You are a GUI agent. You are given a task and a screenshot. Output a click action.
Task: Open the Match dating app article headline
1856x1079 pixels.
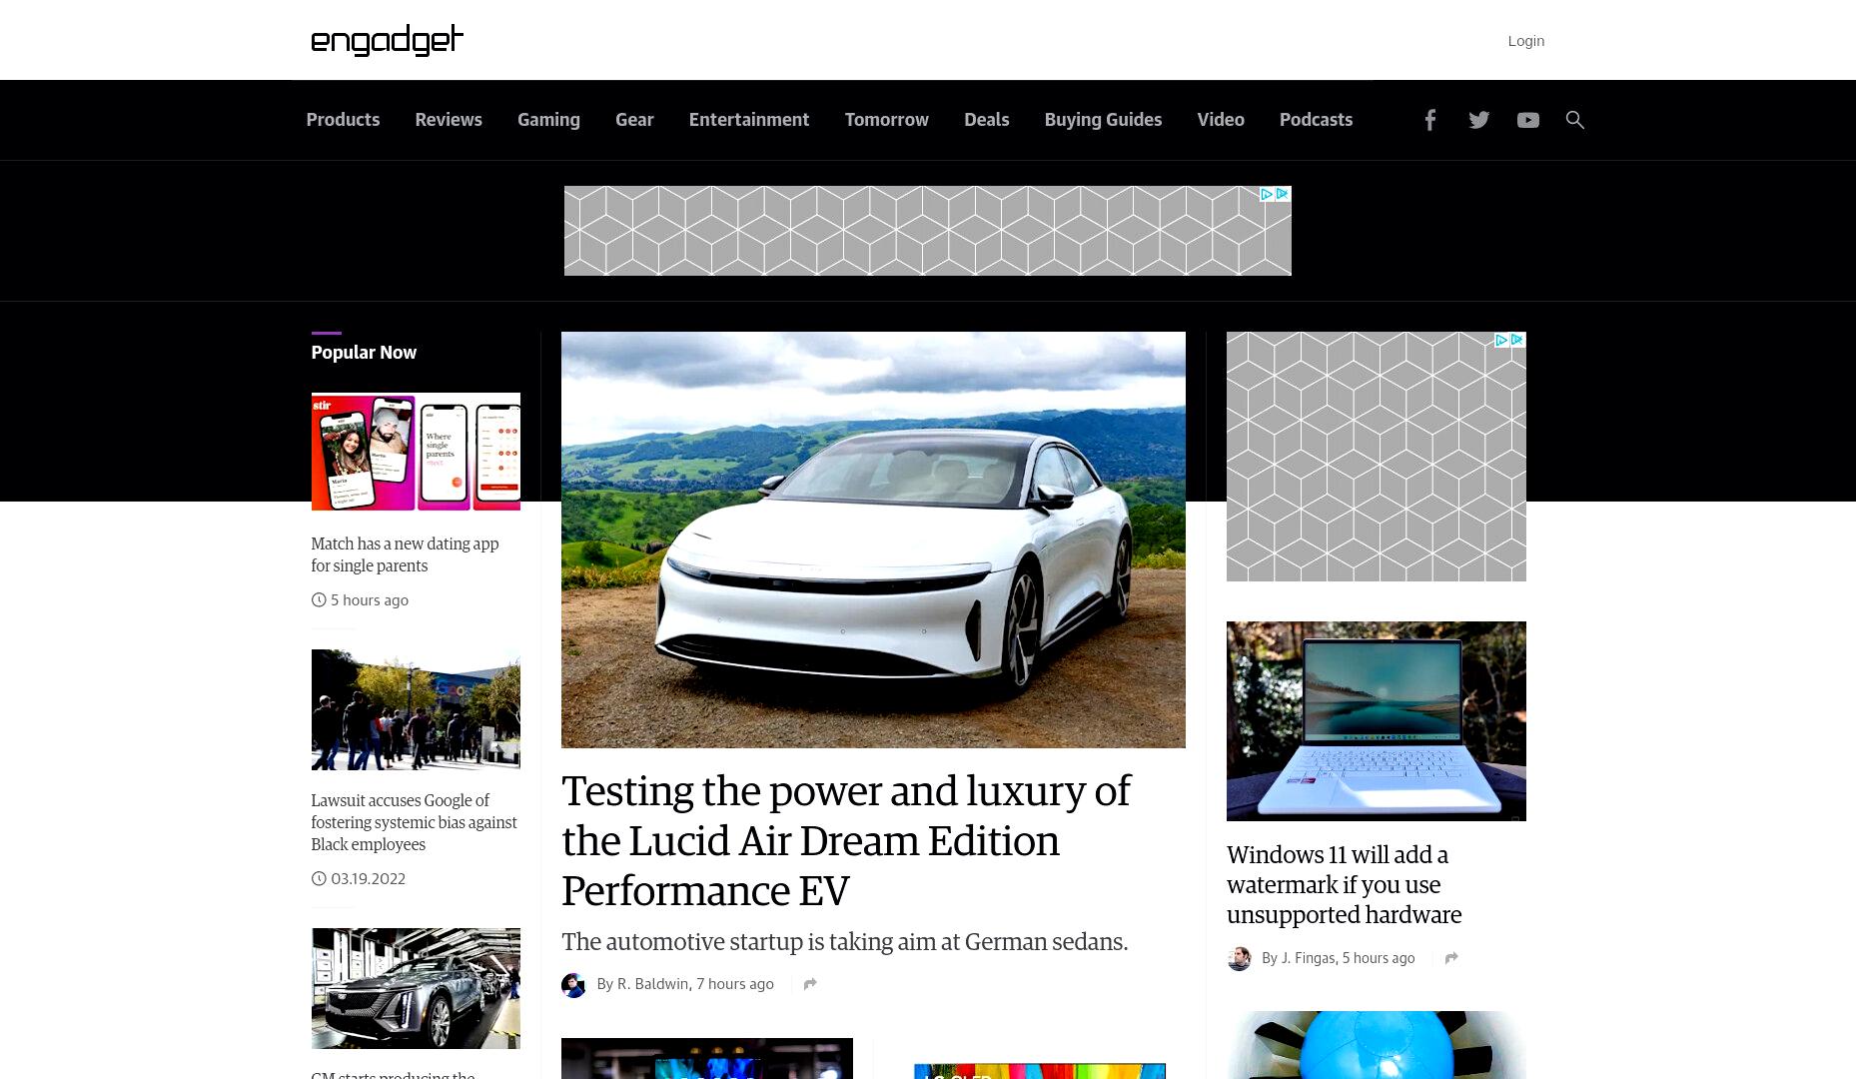coord(405,554)
